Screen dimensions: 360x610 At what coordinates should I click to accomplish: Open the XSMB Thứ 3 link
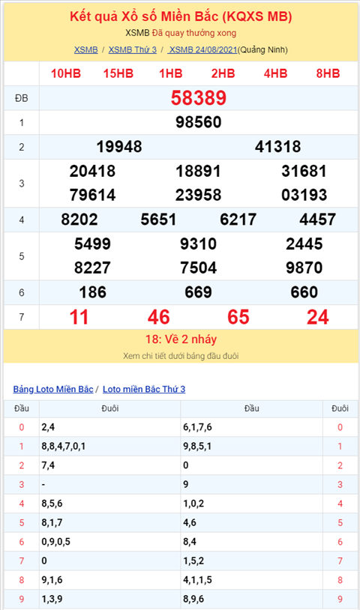pos(132,49)
